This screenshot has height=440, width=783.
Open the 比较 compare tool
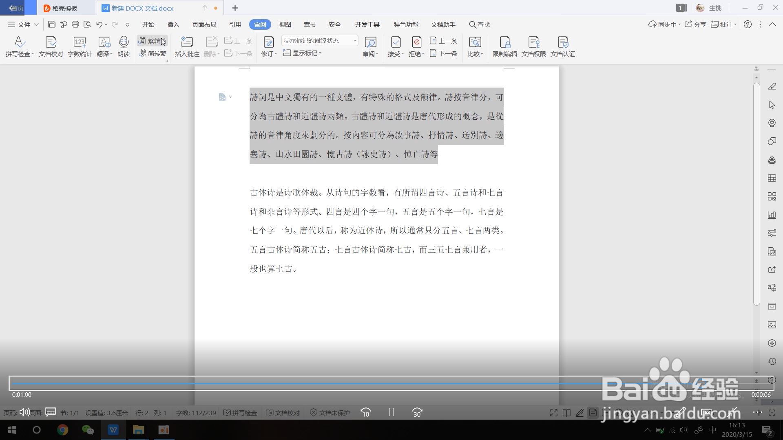[x=475, y=46]
